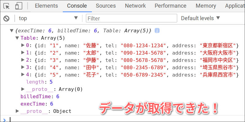Expand array entry 0 with name 佐藤
This screenshot has height=122, width=245.
click(x=23, y=45)
